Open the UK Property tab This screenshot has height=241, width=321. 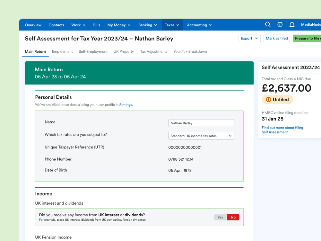pyautogui.click(x=124, y=51)
